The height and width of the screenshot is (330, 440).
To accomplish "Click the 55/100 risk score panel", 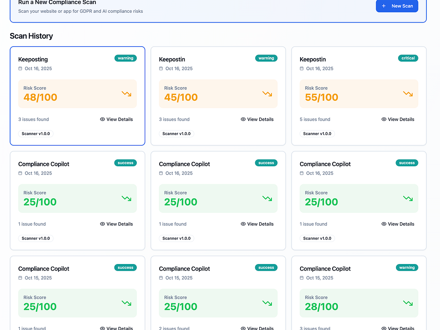I will click(359, 94).
